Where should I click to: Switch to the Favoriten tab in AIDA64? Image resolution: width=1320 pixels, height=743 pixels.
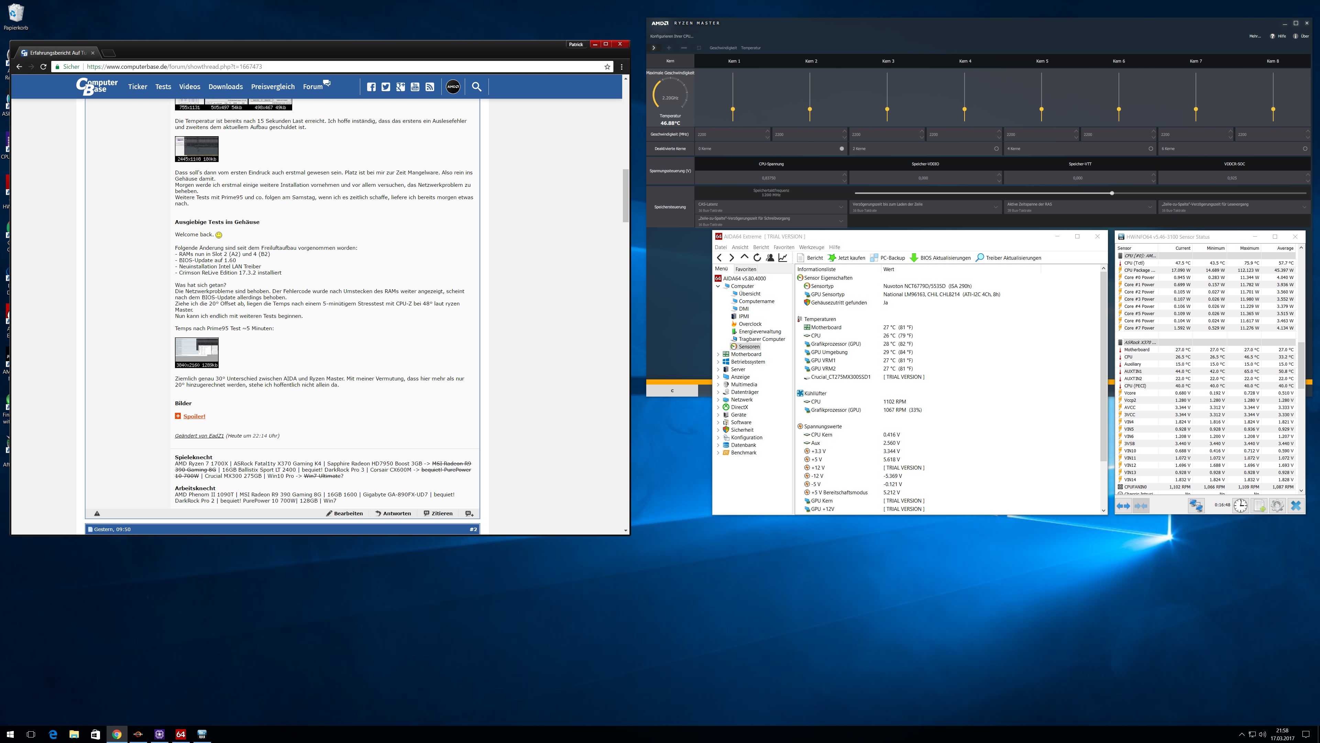pos(745,269)
